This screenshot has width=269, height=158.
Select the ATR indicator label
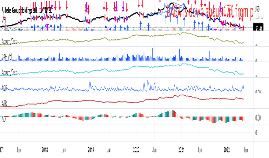[4, 103]
